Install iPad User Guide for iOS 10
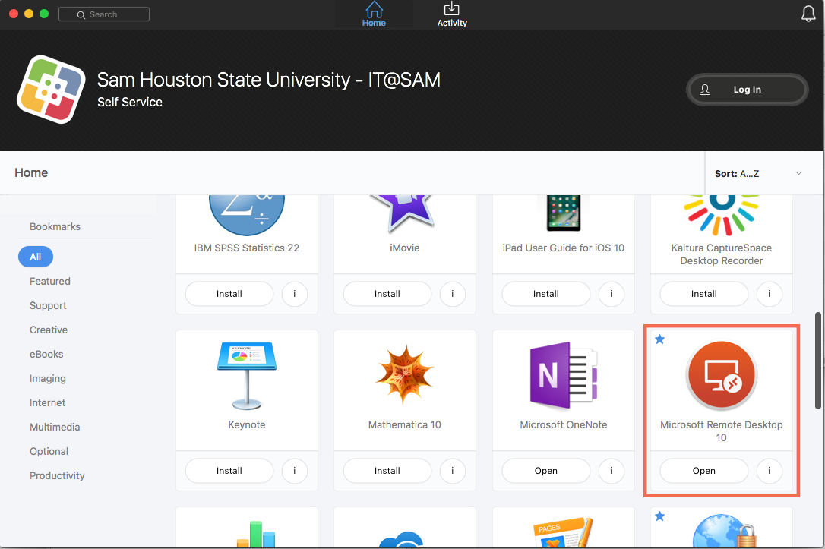This screenshot has width=825, height=549. [x=546, y=294]
